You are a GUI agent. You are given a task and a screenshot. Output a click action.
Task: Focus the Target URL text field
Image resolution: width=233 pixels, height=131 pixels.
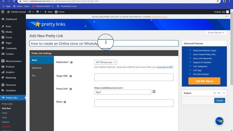pyautogui.click(x=134, y=77)
